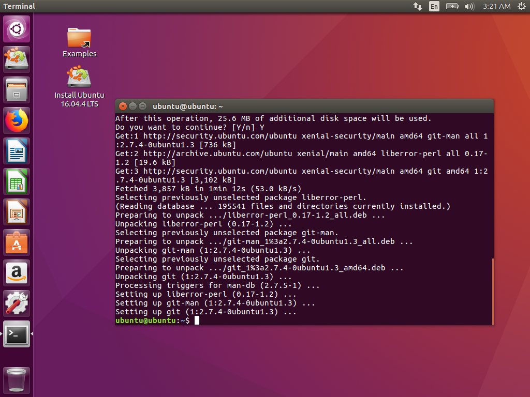Screen dimensions: 530x397
Task: Open the gedit text editor
Action: coord(16,150)
